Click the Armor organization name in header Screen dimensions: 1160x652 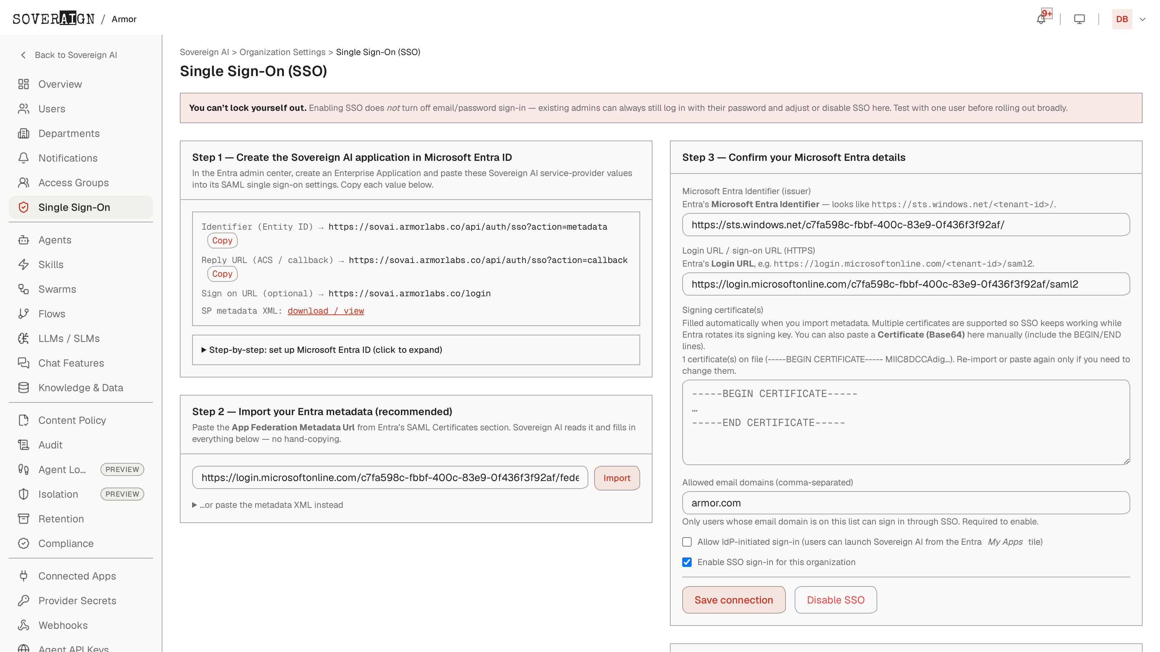pos(124,19)
